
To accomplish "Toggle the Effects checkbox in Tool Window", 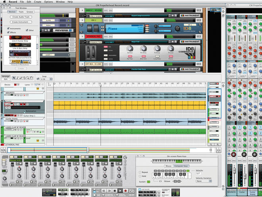I will pos(8,32).
